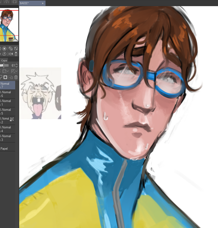Decrease layer opacity with down arrow
Image resolution: width=218 pixels, height=228 pixels.
tap(17, 66)
